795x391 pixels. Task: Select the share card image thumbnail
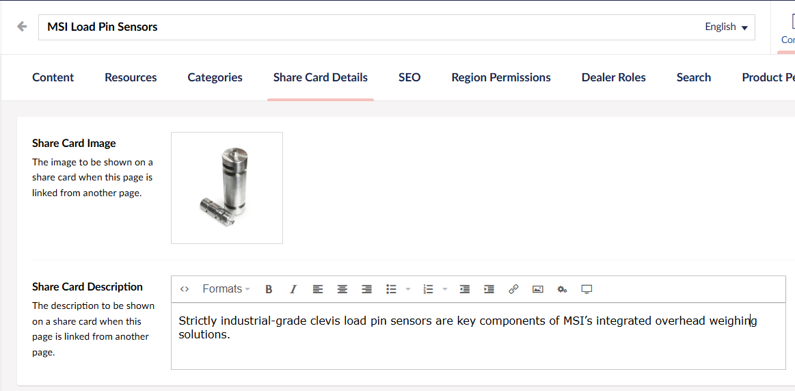click(227, 188)
